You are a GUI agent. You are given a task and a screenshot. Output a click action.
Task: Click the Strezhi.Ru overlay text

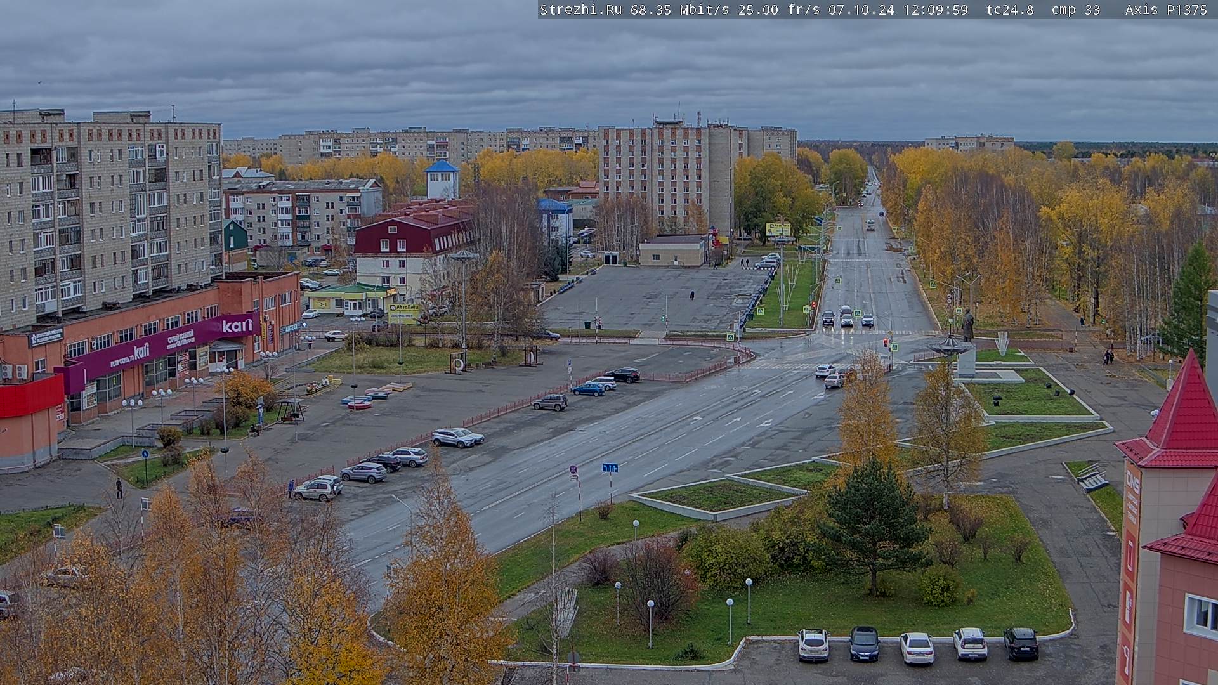[x=580, y=10]
